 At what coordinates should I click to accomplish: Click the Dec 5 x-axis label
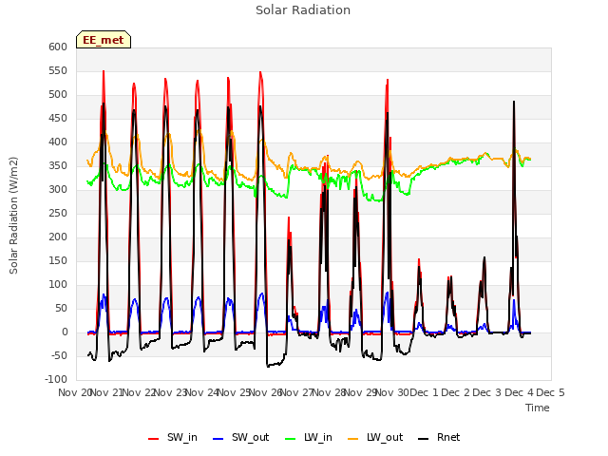click(550, 392)
